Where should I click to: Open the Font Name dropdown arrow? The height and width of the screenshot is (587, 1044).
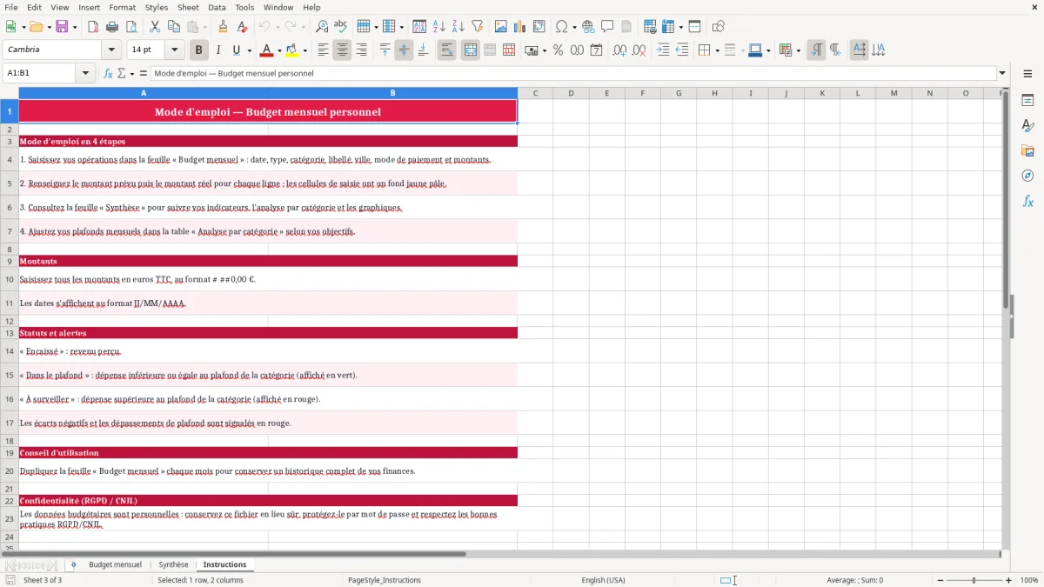tap(111, 50)
